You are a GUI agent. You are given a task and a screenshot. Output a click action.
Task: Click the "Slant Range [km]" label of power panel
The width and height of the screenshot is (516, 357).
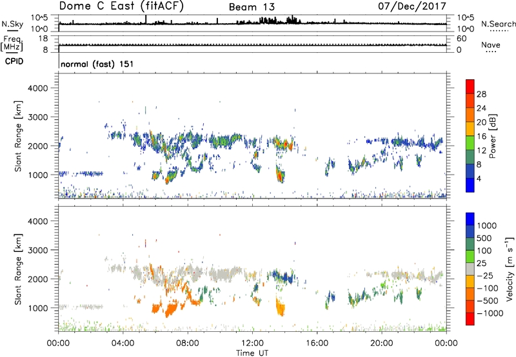click(18, 136)
